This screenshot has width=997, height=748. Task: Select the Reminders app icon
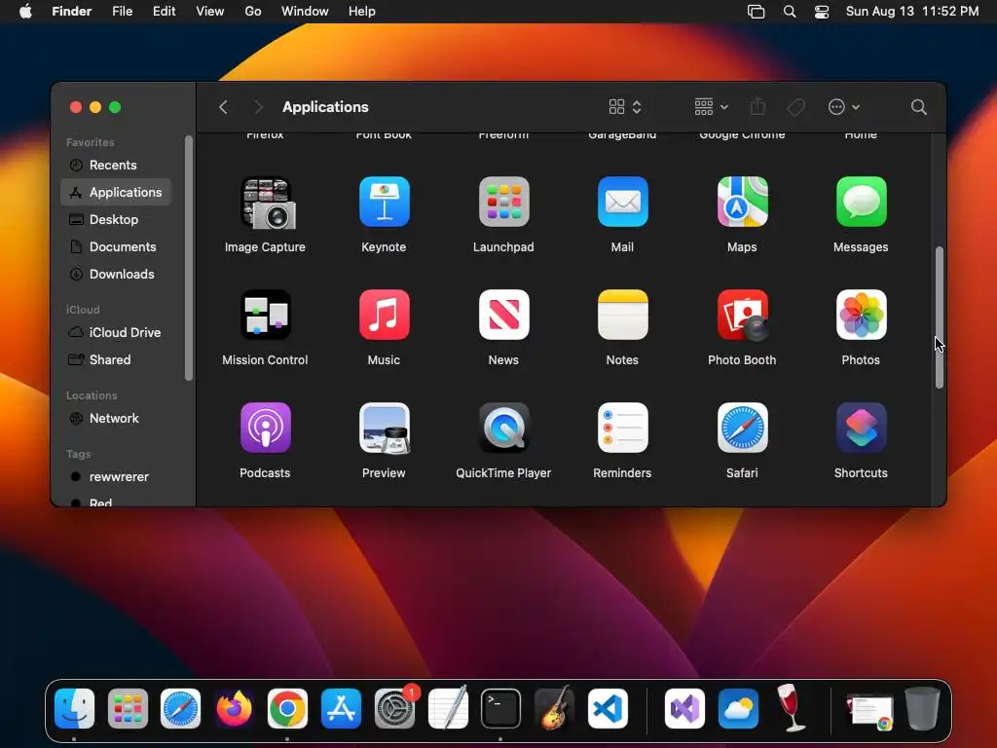622,429
